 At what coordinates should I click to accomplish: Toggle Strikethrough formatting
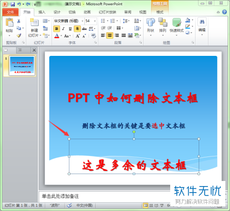coord(84,29)
